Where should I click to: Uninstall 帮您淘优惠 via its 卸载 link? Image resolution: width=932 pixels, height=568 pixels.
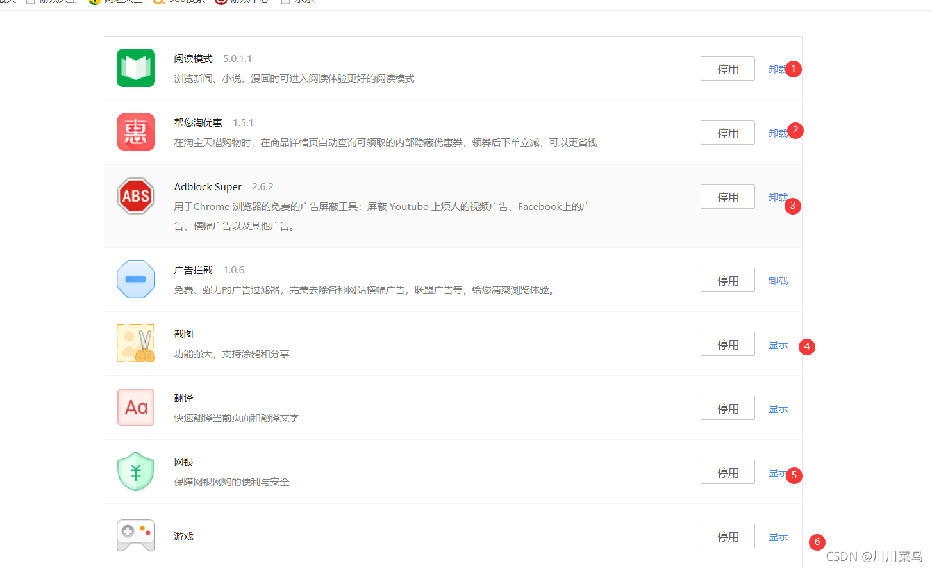point(778,133)
